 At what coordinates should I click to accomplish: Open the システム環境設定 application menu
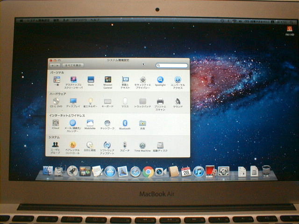click(38, 21)
